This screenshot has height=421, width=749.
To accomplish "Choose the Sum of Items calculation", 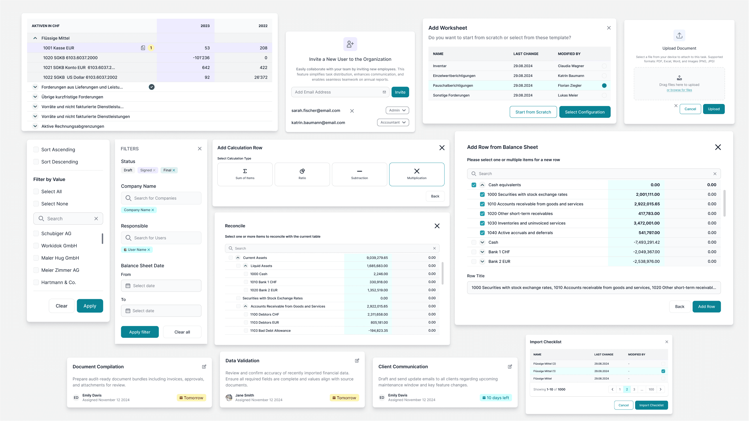I will (245, 174).
